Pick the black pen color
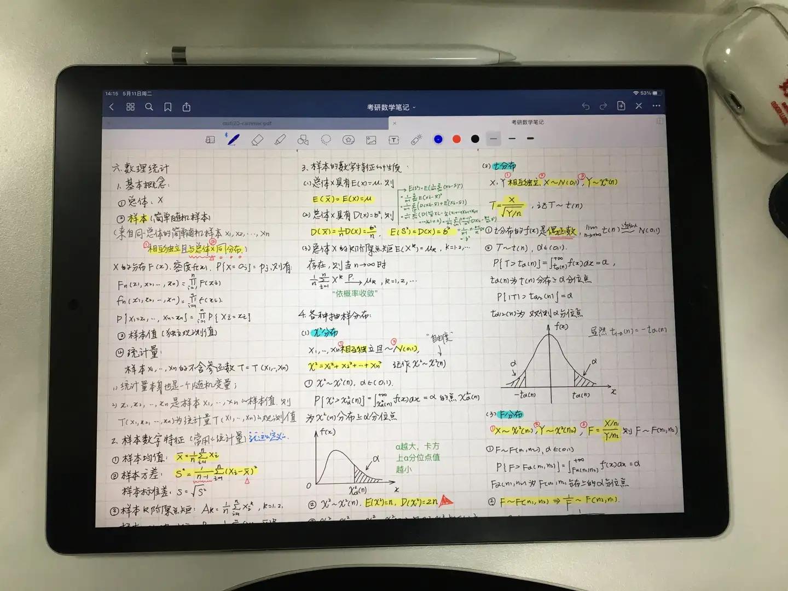 475,139
